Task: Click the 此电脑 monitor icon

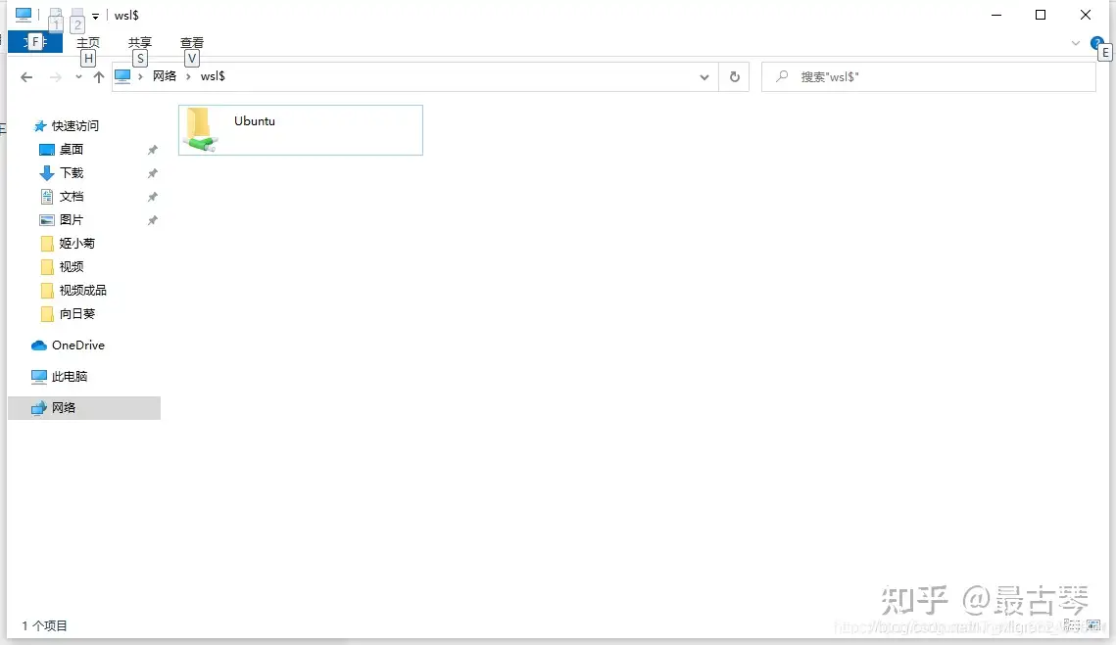Action: (39, 376)
